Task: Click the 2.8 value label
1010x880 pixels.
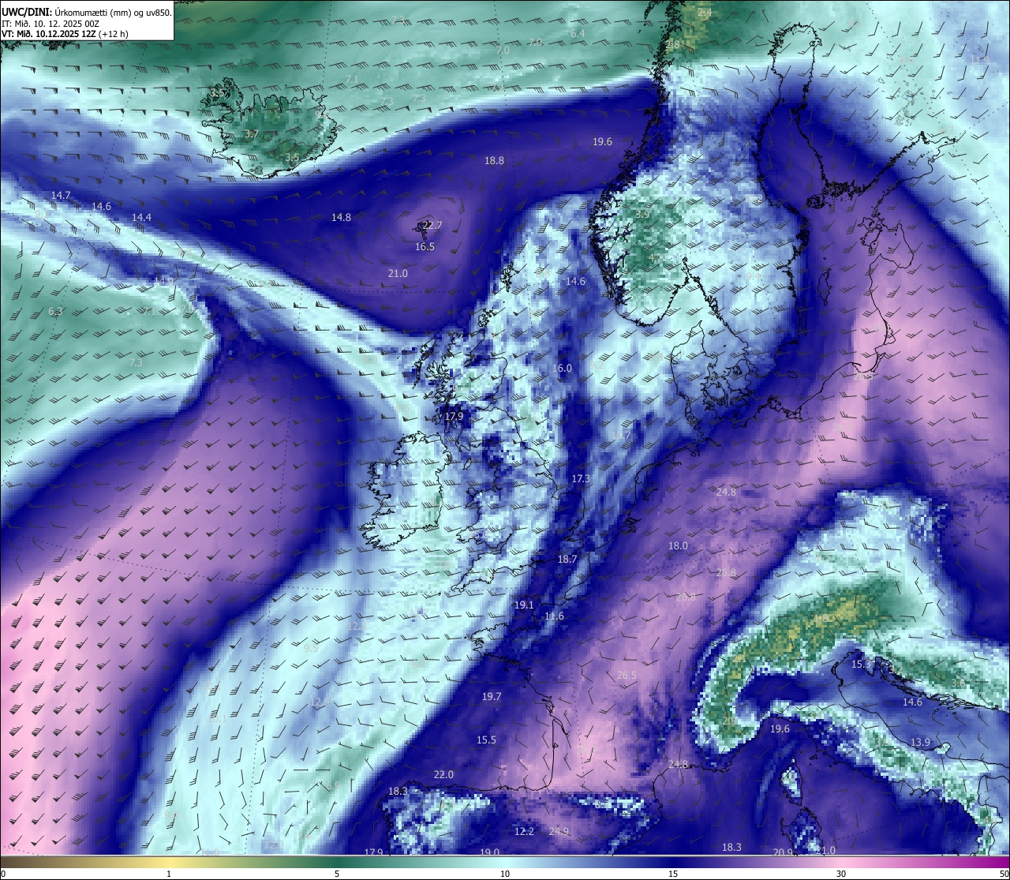Action: 672,44
